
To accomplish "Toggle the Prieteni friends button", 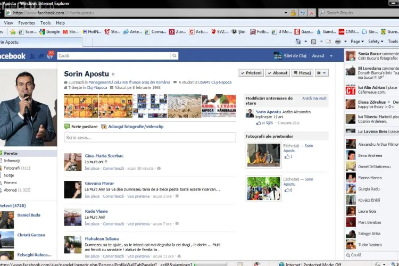I will tap(251, 73).
